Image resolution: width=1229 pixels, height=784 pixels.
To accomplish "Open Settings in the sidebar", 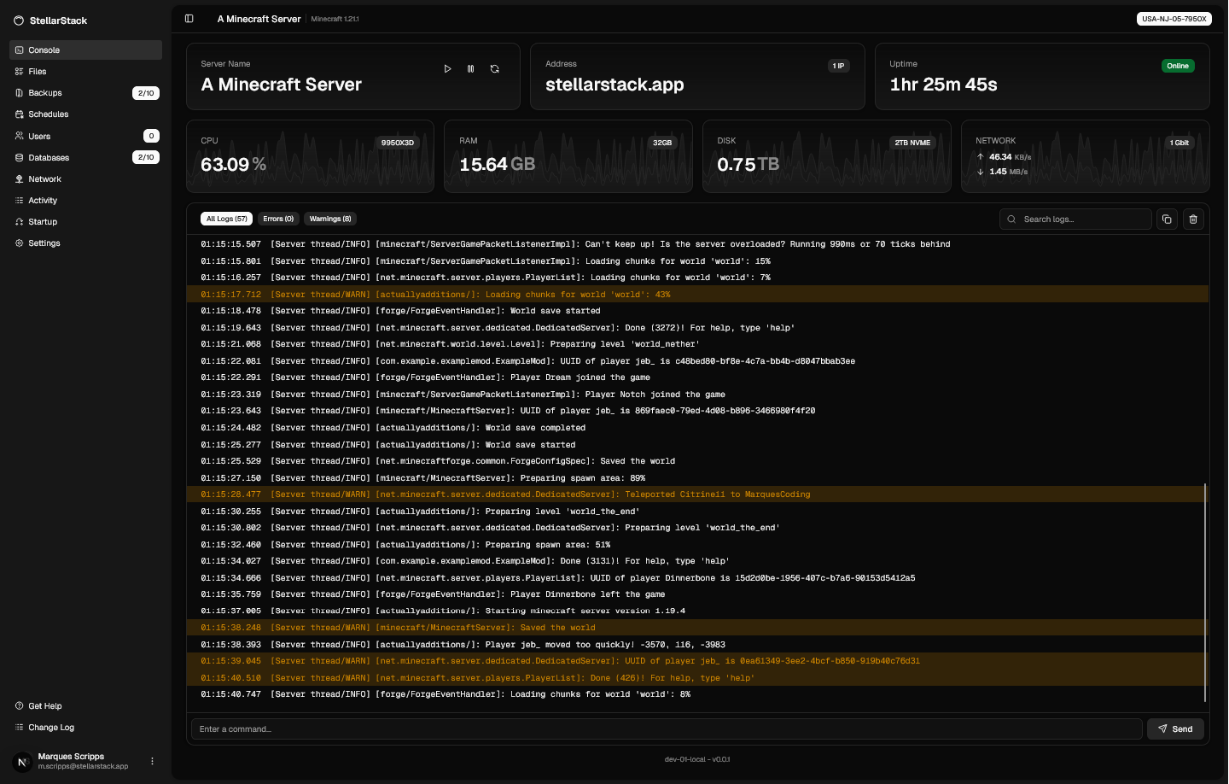I will pos(85,243).
